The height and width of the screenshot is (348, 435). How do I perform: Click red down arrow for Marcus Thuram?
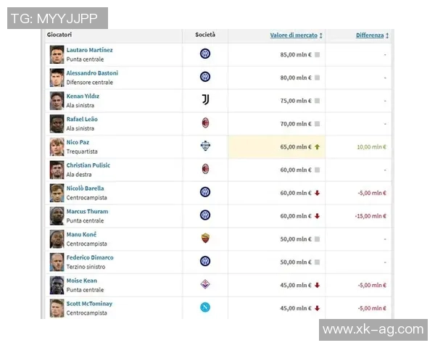click(x=318, y=216)
